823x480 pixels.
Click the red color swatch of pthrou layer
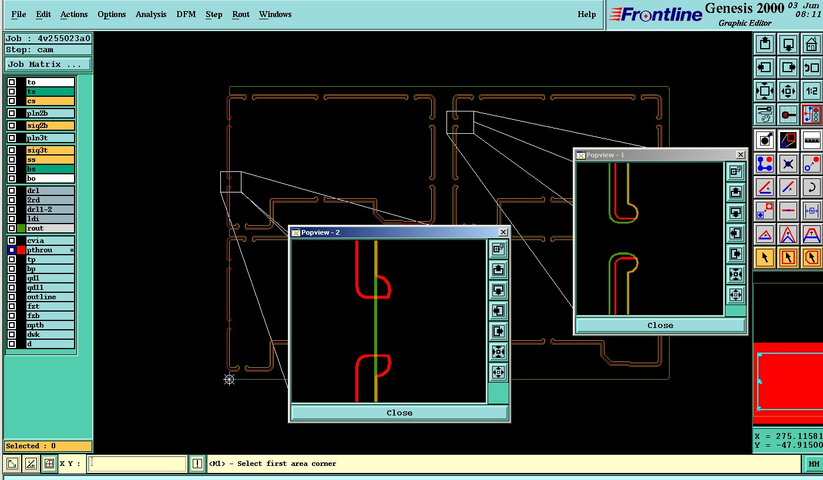pos(21,250)
